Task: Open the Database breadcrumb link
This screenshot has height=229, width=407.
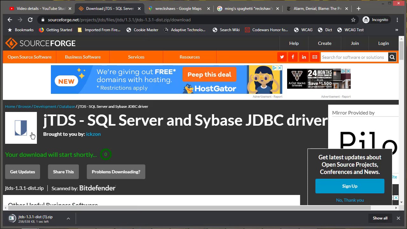Action: pos(67,107)
